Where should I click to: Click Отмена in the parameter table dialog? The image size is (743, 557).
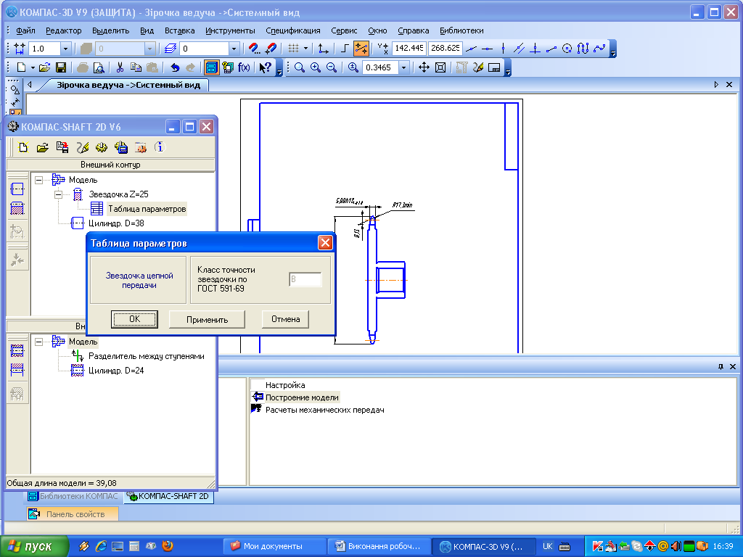pyautogui.click(x=285, y=319)
